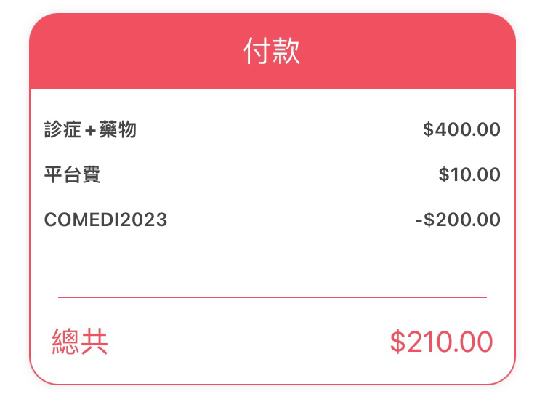
Task: Select the 平台費 platform fee label
Action: (x=72, y=174)
